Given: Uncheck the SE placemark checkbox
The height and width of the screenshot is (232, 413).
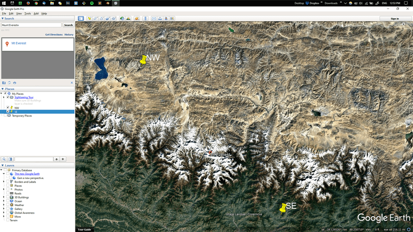Looking at the screenshot, I should pos(8,111).
